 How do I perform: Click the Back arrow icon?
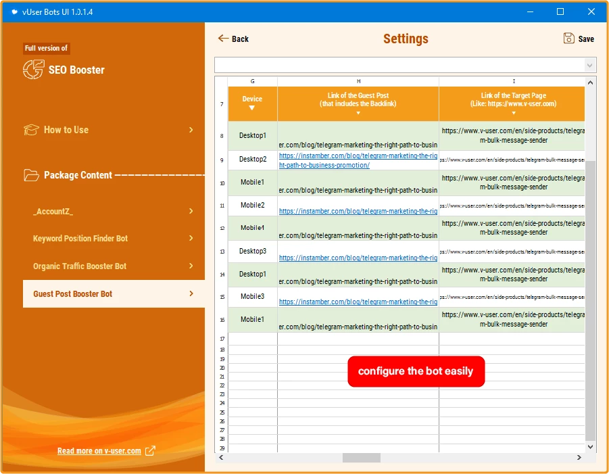223,38
